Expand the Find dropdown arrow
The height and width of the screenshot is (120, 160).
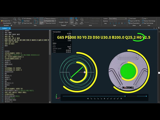[x=147, y=18]
